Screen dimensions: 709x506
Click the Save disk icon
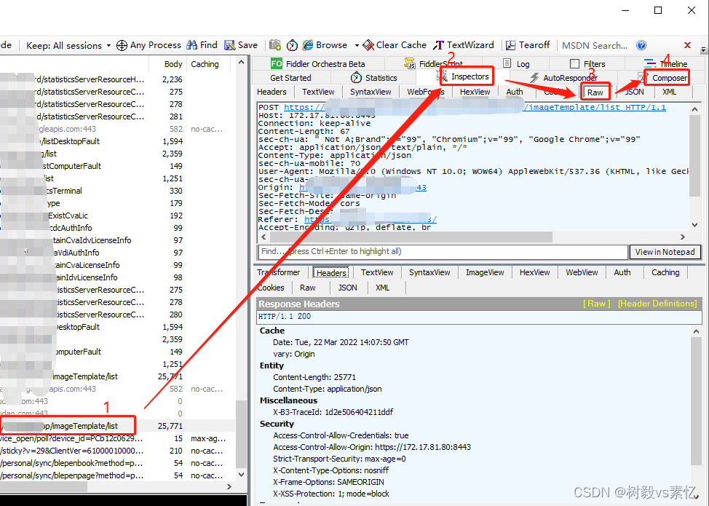tap(230, 44)
